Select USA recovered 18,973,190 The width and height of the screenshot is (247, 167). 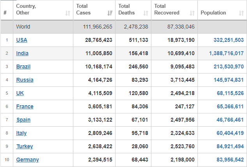(181, 40)
